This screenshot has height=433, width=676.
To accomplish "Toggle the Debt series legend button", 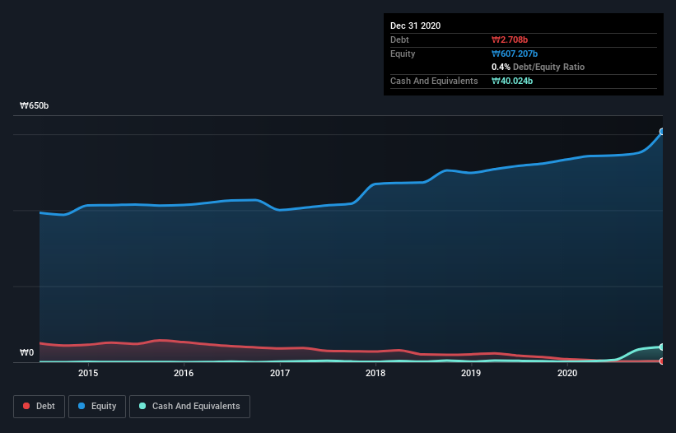I will [x=40, y=407].
